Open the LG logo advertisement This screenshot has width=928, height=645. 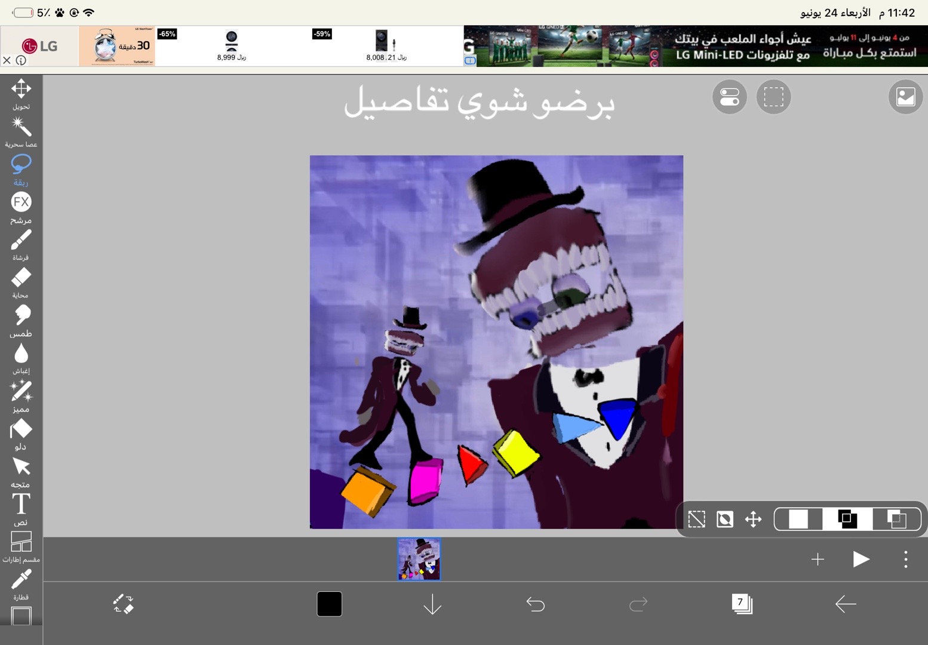(39, 45)
